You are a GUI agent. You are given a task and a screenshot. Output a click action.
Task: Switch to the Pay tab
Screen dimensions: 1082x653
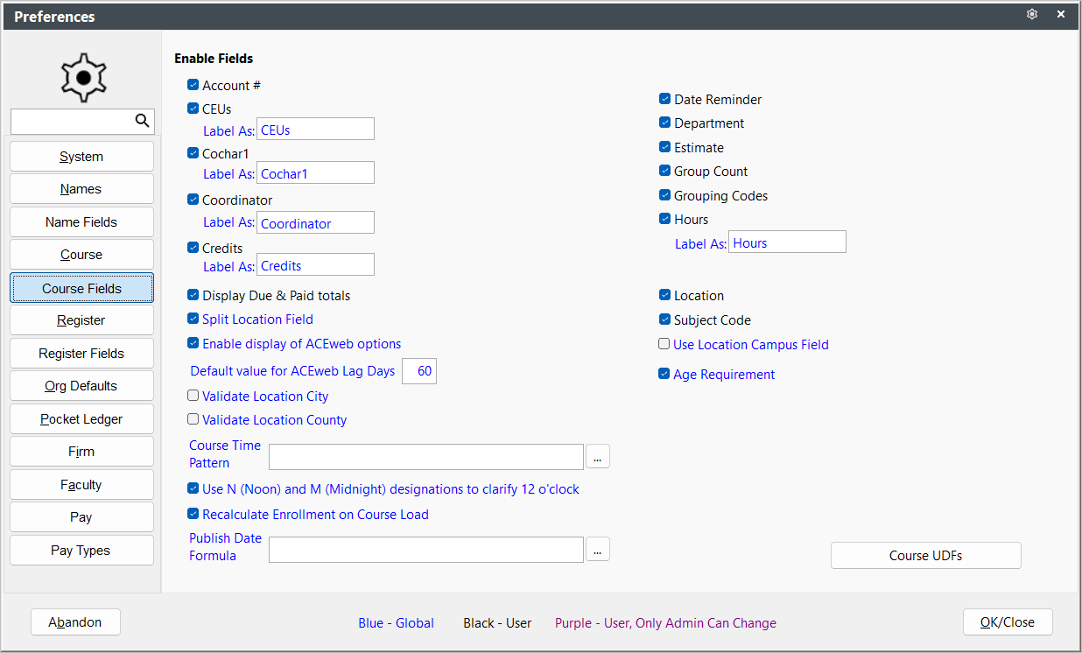(82, 517)
